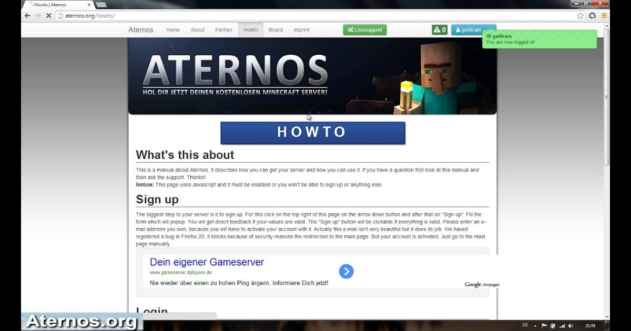Click the 'Dein eigener Gameserver' ad headline

(x=207, y=262)
